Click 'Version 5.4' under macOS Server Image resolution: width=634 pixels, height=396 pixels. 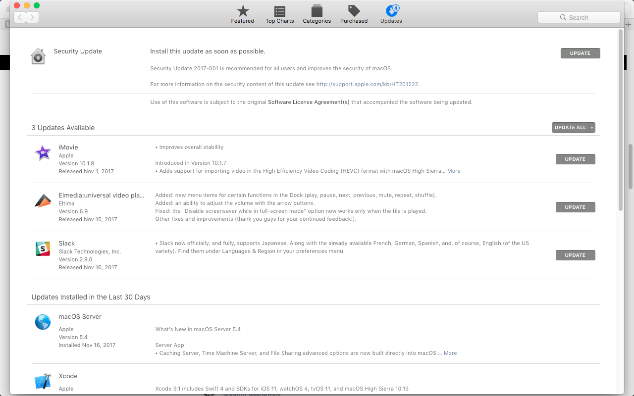coord(73,337)
